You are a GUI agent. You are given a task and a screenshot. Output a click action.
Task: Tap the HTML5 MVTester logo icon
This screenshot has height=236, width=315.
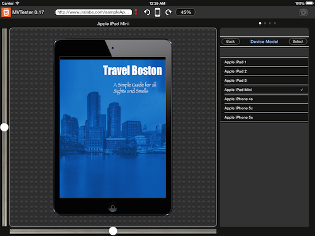[x=6, y=12]
